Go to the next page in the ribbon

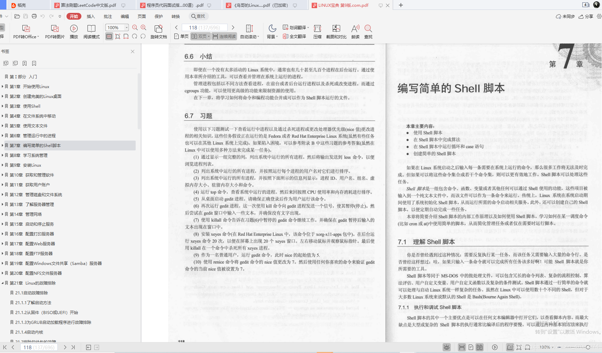tap(233, 27)
